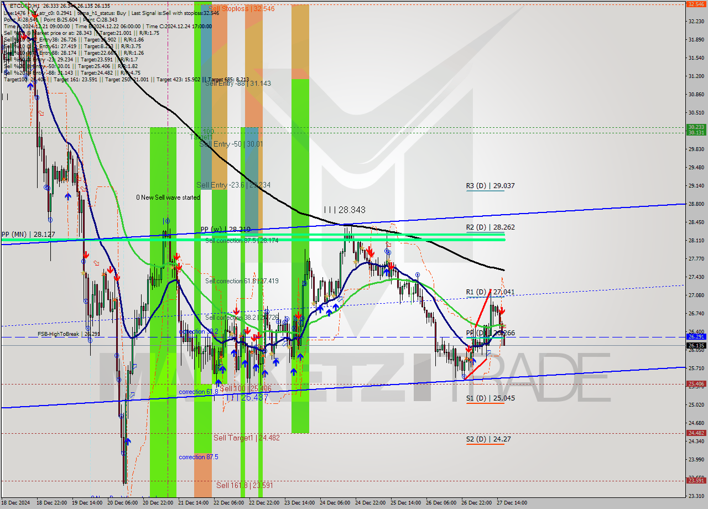The height and width of the screenshot is (509, 708).
Task: Select 23 Dec 14:00 on the time axis
Action: point(299,503)
